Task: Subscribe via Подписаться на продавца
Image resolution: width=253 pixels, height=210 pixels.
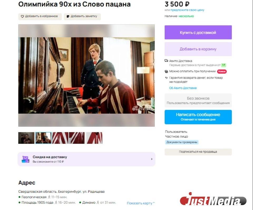Action: 198,152
